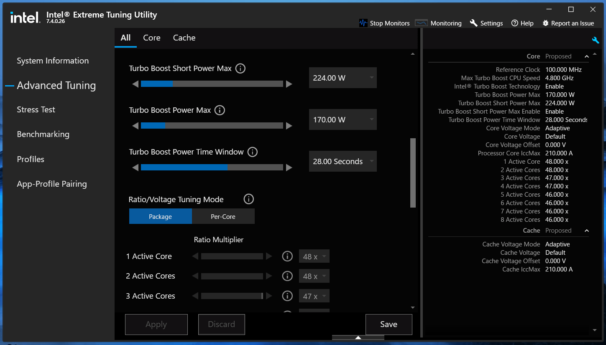The height and width of the screenshot is (345, 606).
Task: Click the right panel scroll down arrow
Action: 595,330
